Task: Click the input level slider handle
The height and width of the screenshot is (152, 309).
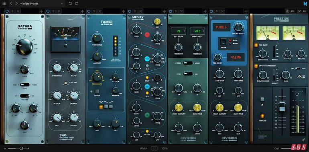Action: coord(21,148)
